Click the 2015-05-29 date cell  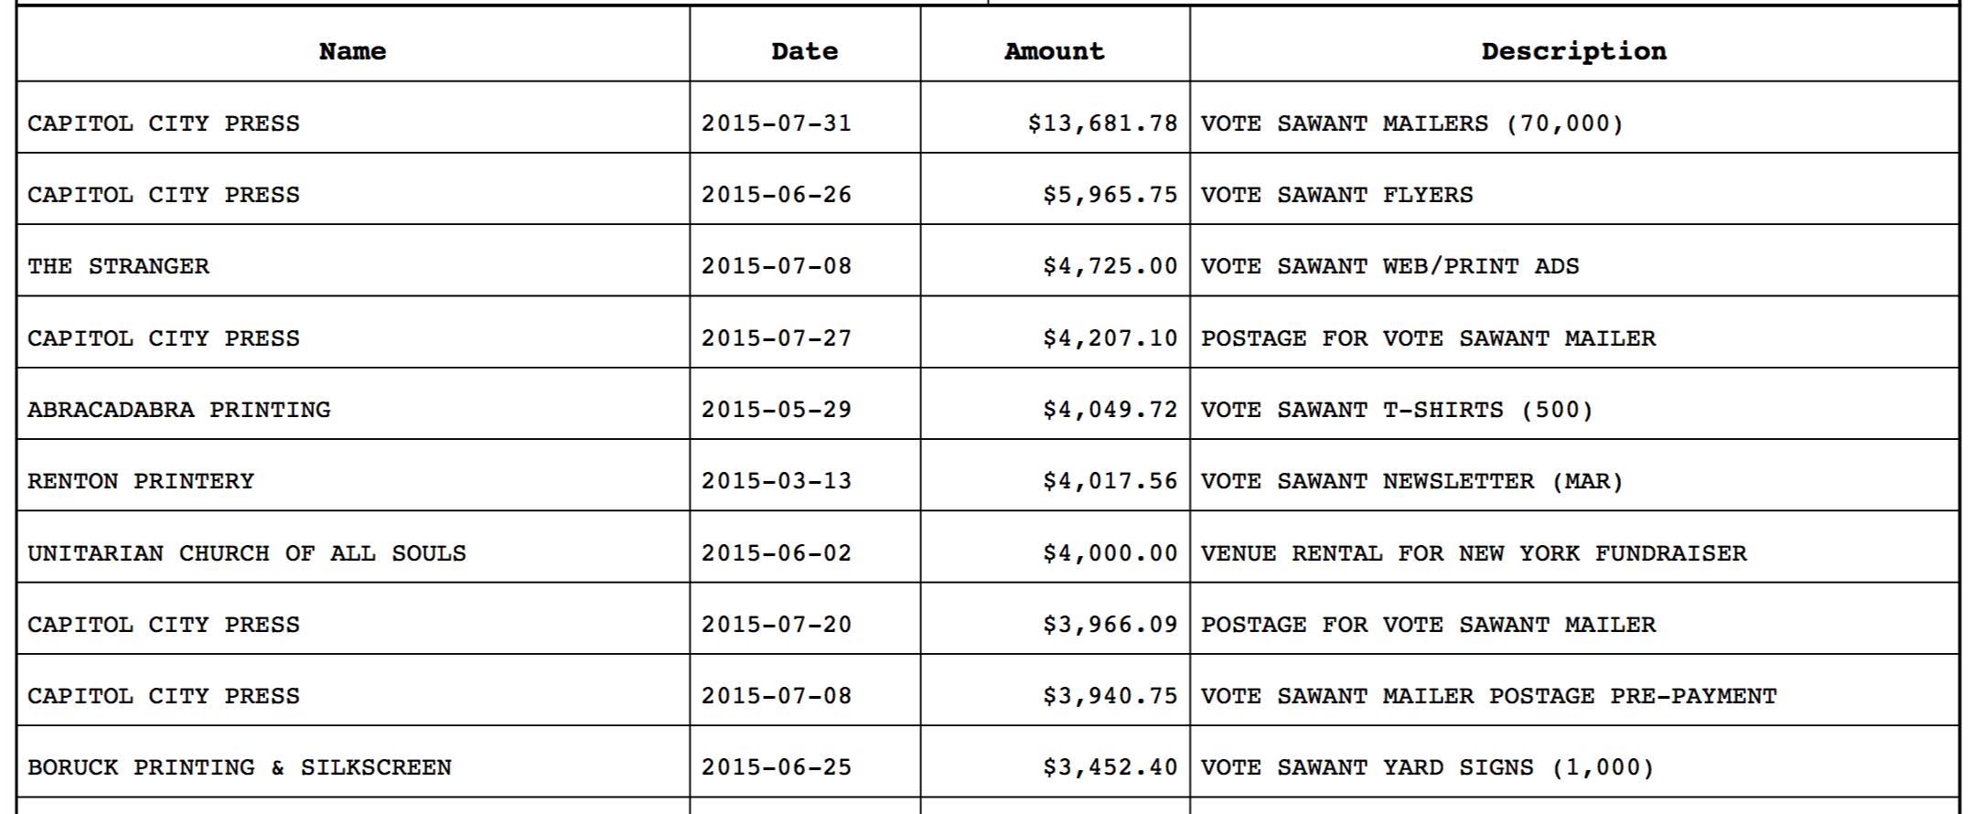[777, 410]
